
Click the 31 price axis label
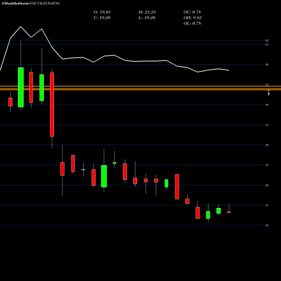(x=267, y=165)
